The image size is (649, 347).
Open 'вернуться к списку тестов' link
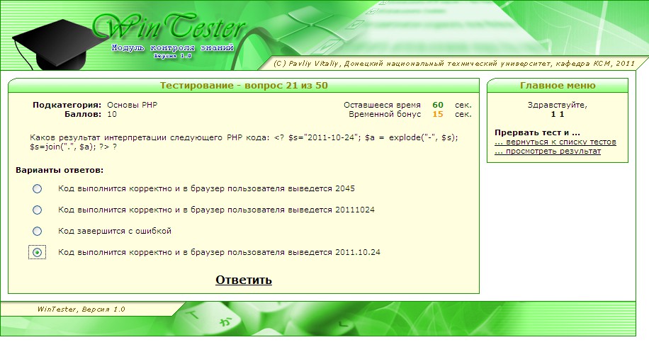[x=555, y=142]
